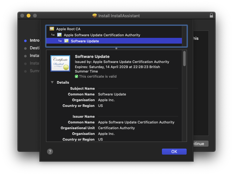Image resolution: width=233 pixels, height=175 pixels.
Task: Click the Apple Software Update Certification Authority icon
Action: pyautogui.click(x=59, y=35)
